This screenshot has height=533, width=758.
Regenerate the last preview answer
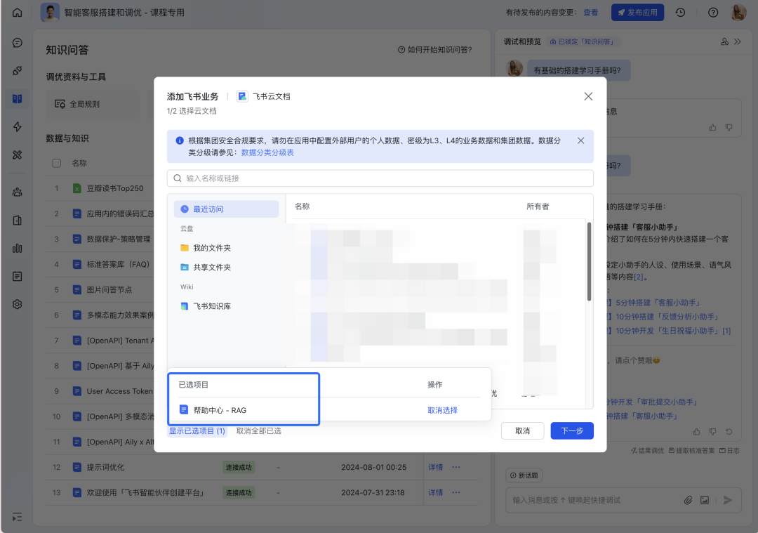point(729,431)
